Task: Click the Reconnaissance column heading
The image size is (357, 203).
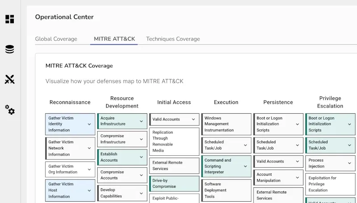Action: tap(70, 103)
